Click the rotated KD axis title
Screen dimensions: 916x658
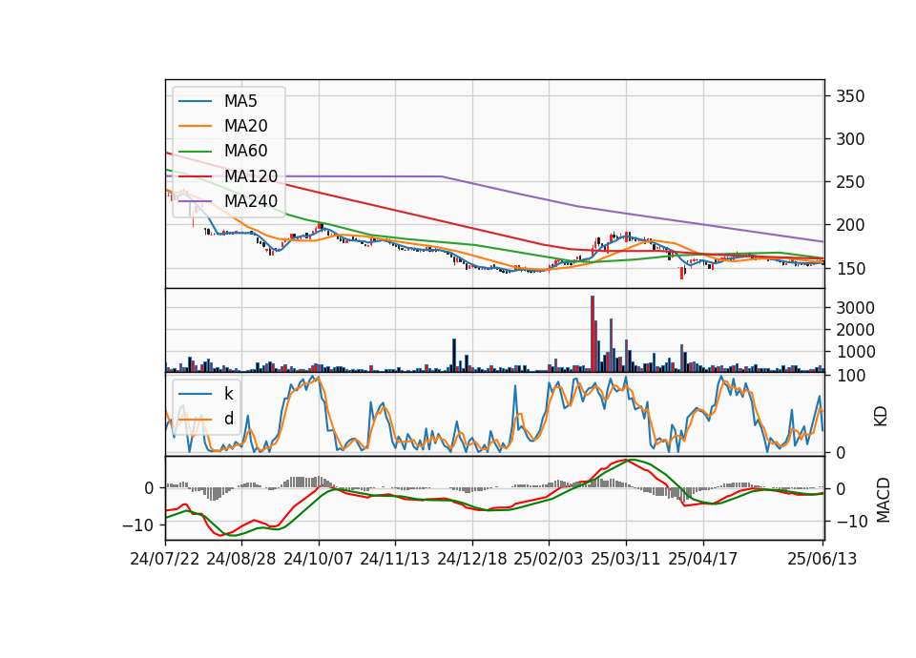(x=881, y=417)
